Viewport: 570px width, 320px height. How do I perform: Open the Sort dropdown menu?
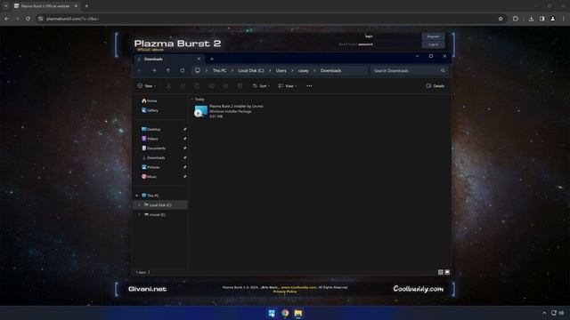[x=261, y=86]
